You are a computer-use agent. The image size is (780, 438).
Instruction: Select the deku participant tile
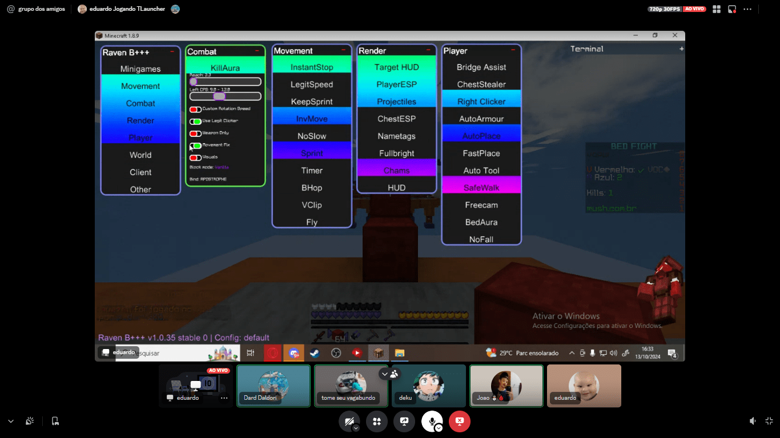point(429,386)
